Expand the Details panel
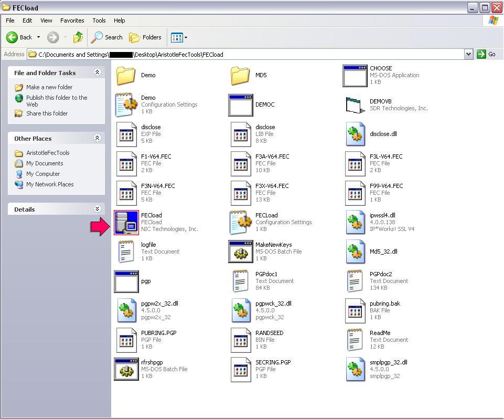This screenshot has width=504, height=419. click(97, 209)
